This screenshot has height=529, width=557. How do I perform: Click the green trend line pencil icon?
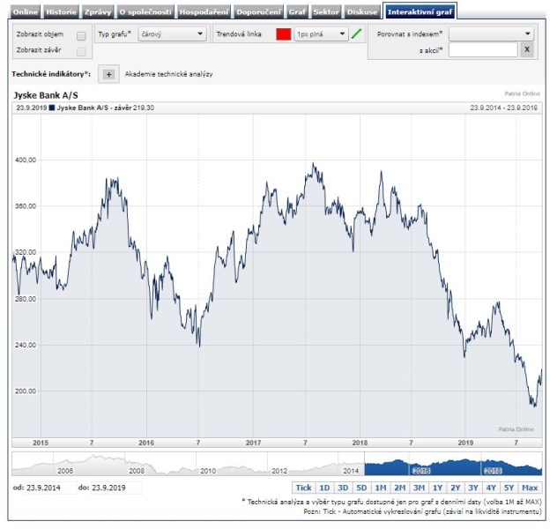tap(357, 34)
